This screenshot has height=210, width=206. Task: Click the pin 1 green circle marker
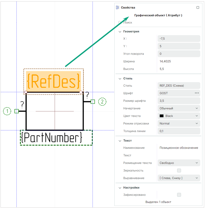[x=7, y=111]
